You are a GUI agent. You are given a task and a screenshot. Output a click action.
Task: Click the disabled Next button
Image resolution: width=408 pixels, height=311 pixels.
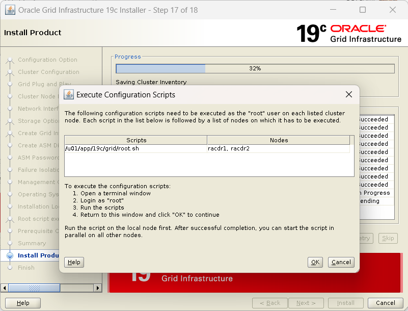coord(306,303)
